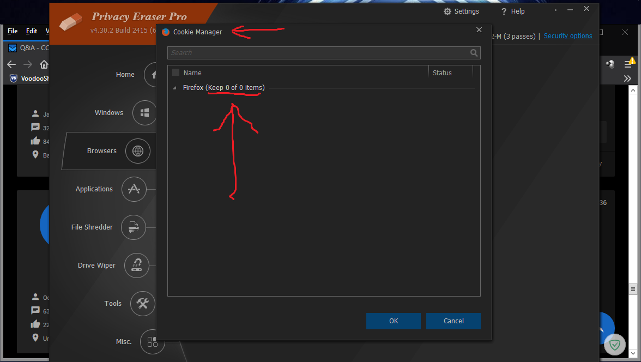Open the browser File menu

tap(13, 31)
